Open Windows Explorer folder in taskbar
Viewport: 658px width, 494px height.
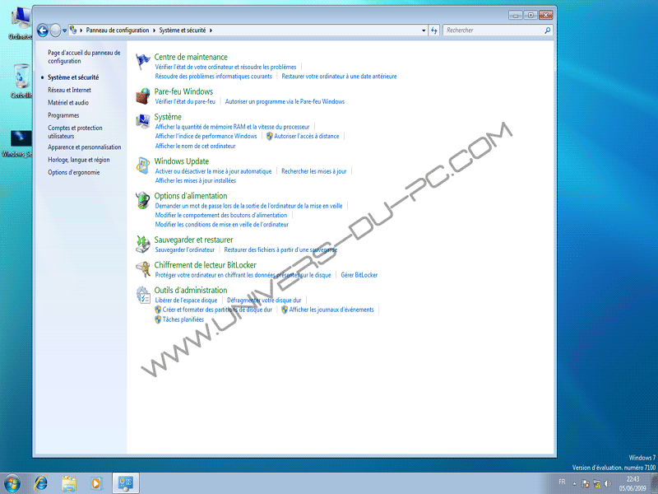[x=69, y=483]
